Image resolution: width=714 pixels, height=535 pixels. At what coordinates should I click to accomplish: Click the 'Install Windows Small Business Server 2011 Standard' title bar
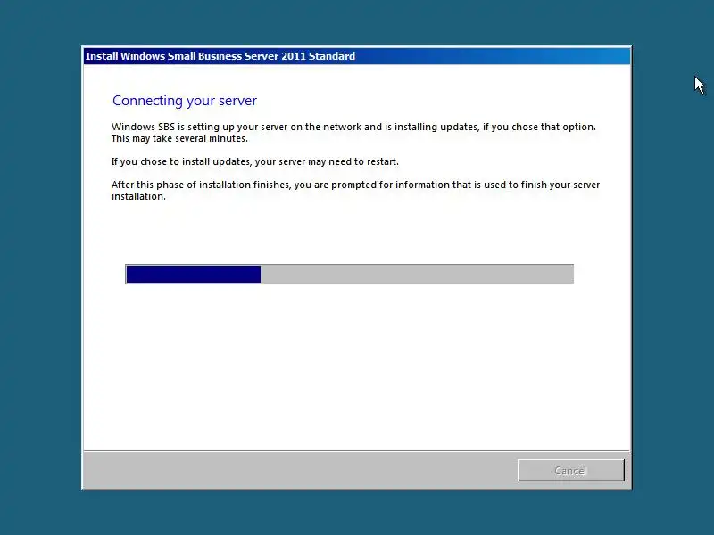[357, 56]
